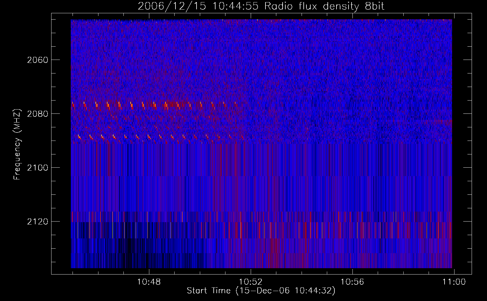This screenshot has width=487, height=301.
Task: Click the plot title "2006/12/15 10:44:55 Radio flux density 8bit"
Action: coord(261,6)
